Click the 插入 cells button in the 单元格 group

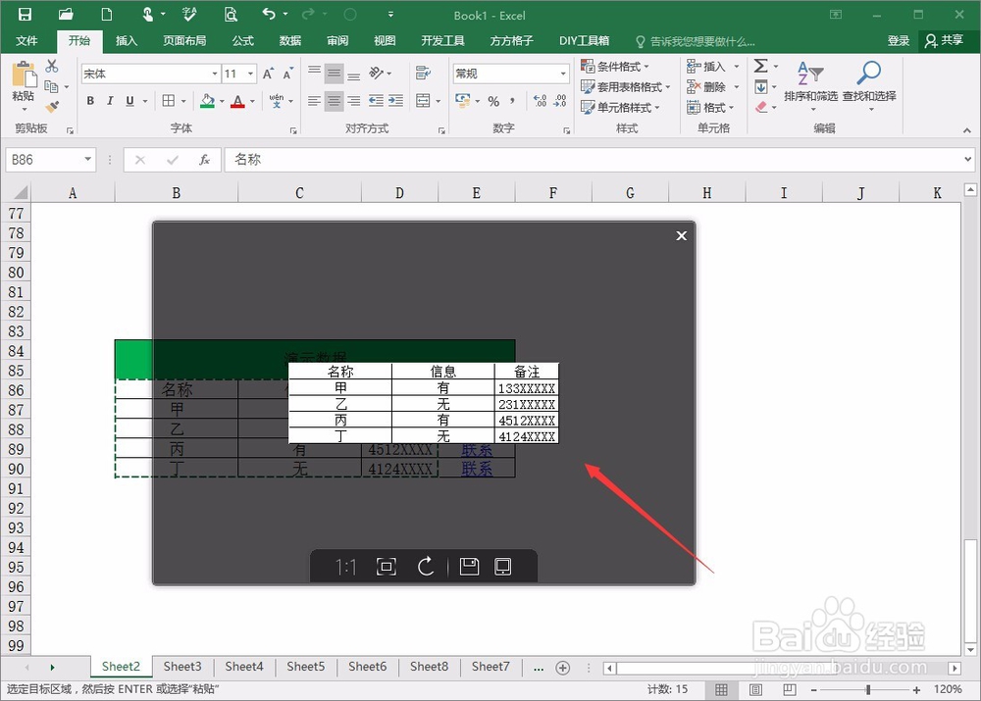point(706,67)
